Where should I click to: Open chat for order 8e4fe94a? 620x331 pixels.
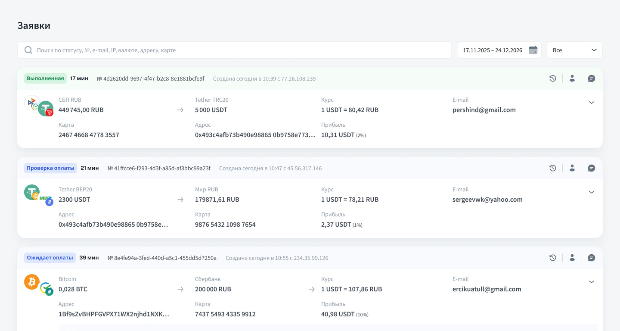592,258
